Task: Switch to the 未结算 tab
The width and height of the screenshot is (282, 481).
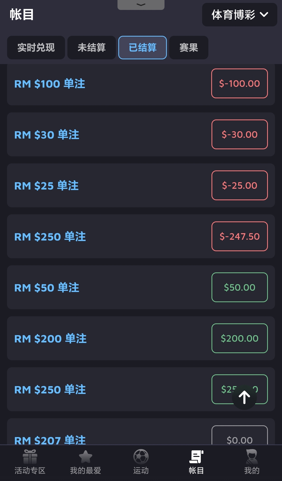Action: [92, 48]
